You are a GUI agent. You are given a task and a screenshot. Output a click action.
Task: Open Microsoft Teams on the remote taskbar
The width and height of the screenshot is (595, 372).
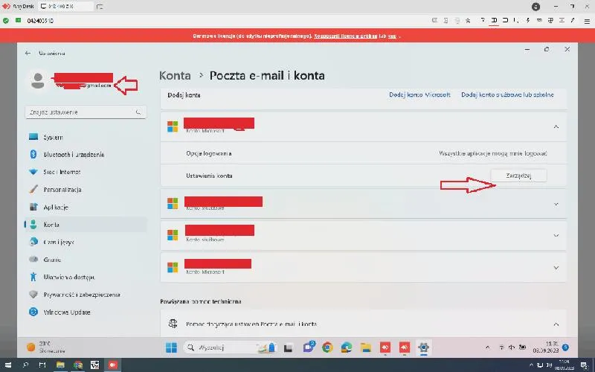click(309, 347)
